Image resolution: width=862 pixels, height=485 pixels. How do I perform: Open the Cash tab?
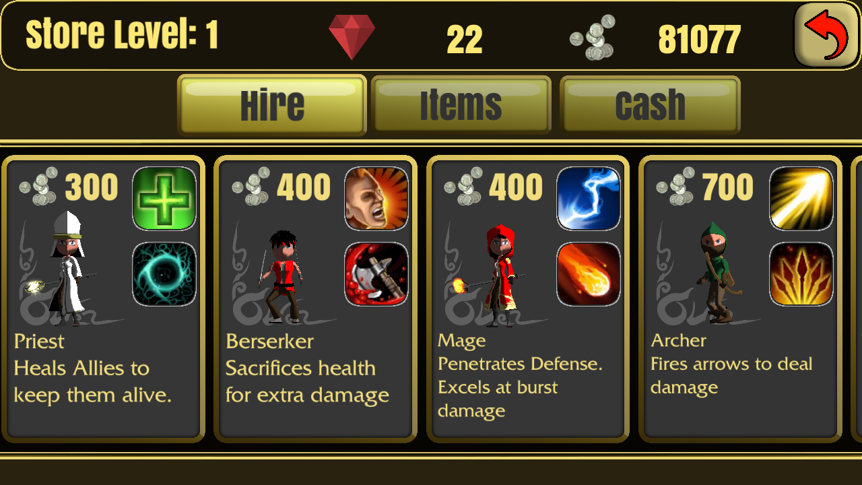pos(650,105)
